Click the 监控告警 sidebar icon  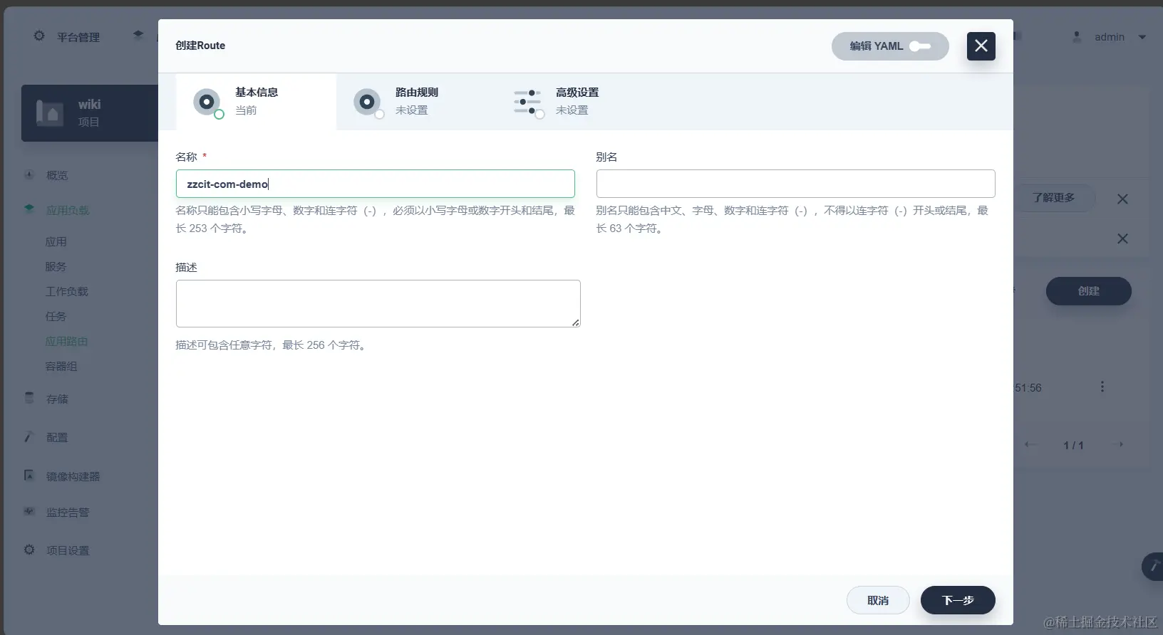[29, 511]
